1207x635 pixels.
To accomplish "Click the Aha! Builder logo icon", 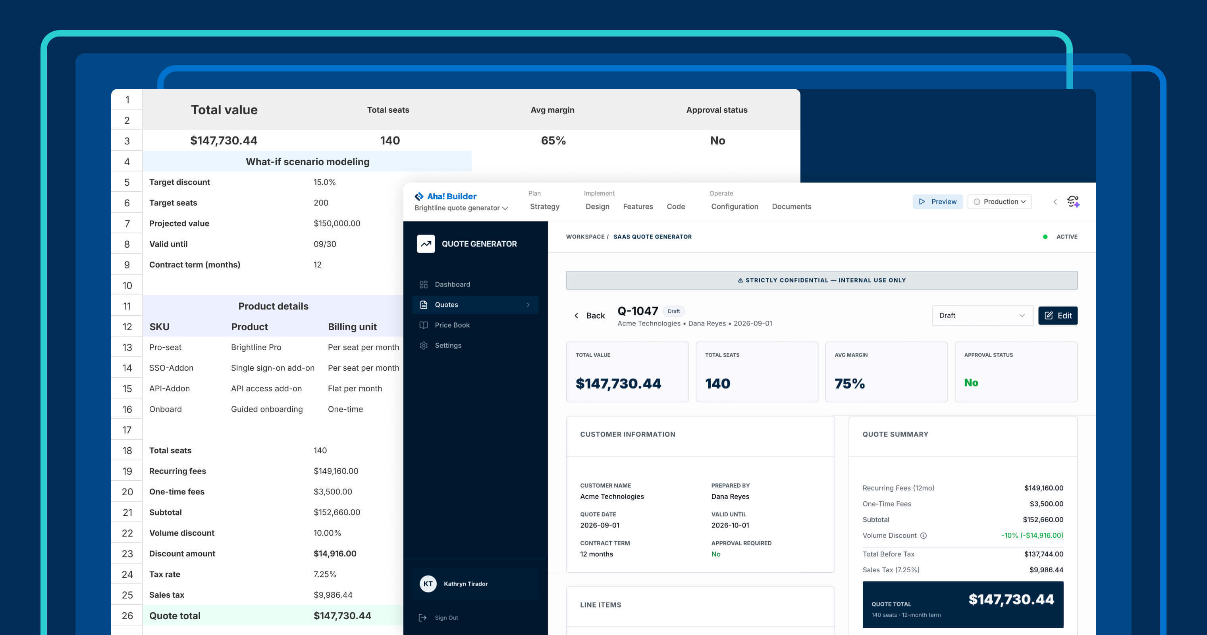I will pyautogui.click(x=419, y=196).
